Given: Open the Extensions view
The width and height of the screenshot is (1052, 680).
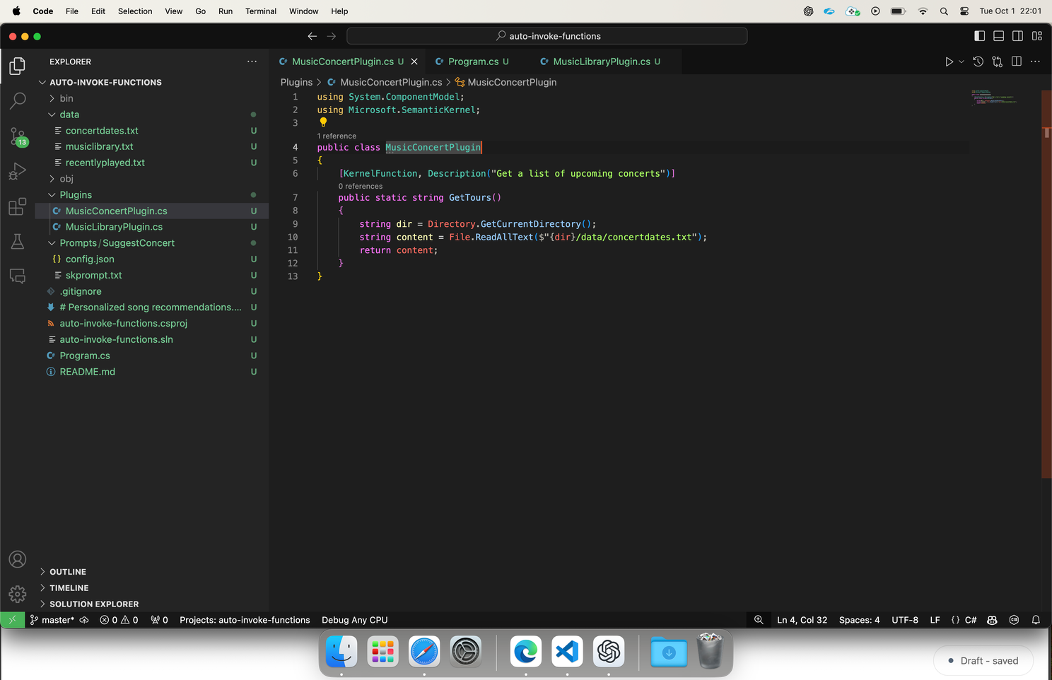Looking at the screenshot, I should [x=18, y=206].
